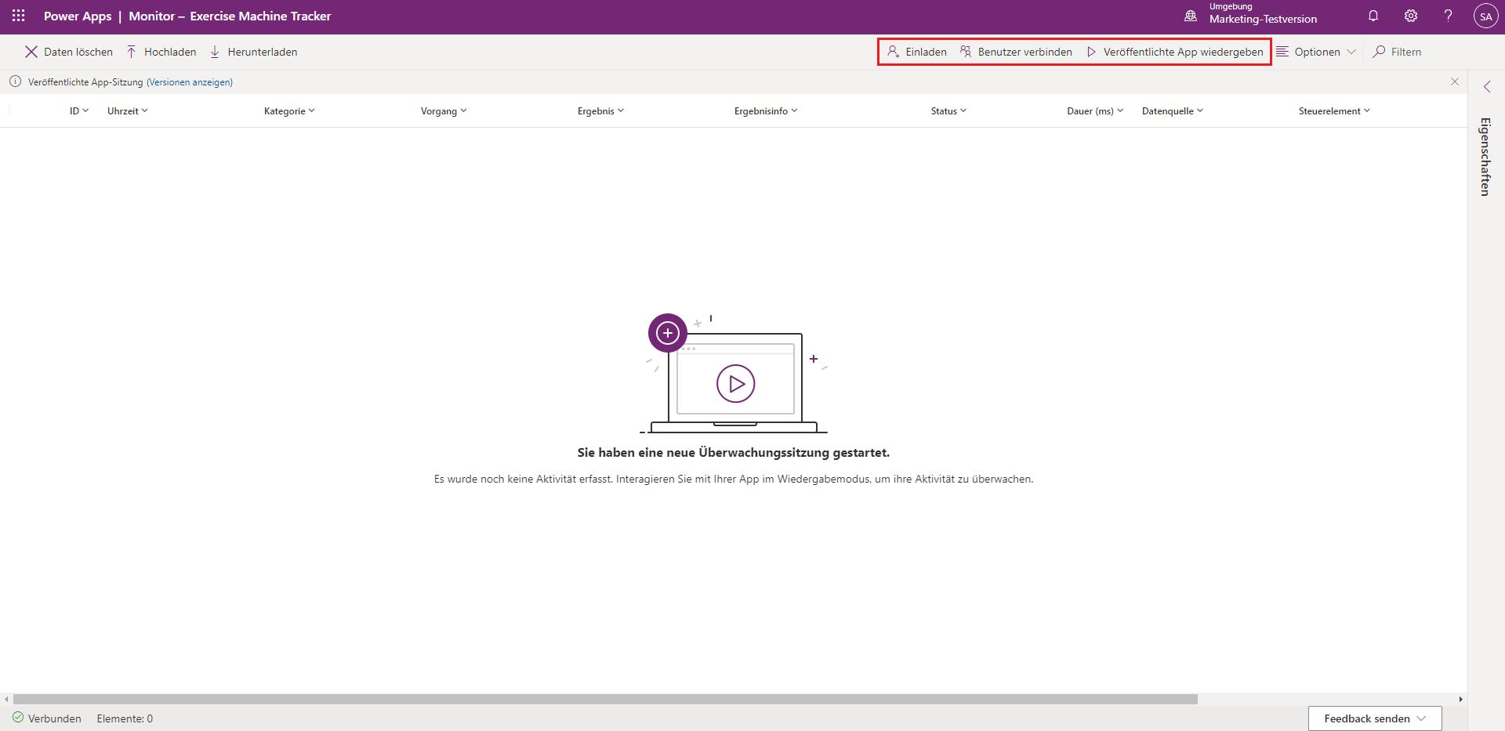Click the notifications bell icon
The width and height of the screenshot is (1505, 731).
[x=1373, y=16]
